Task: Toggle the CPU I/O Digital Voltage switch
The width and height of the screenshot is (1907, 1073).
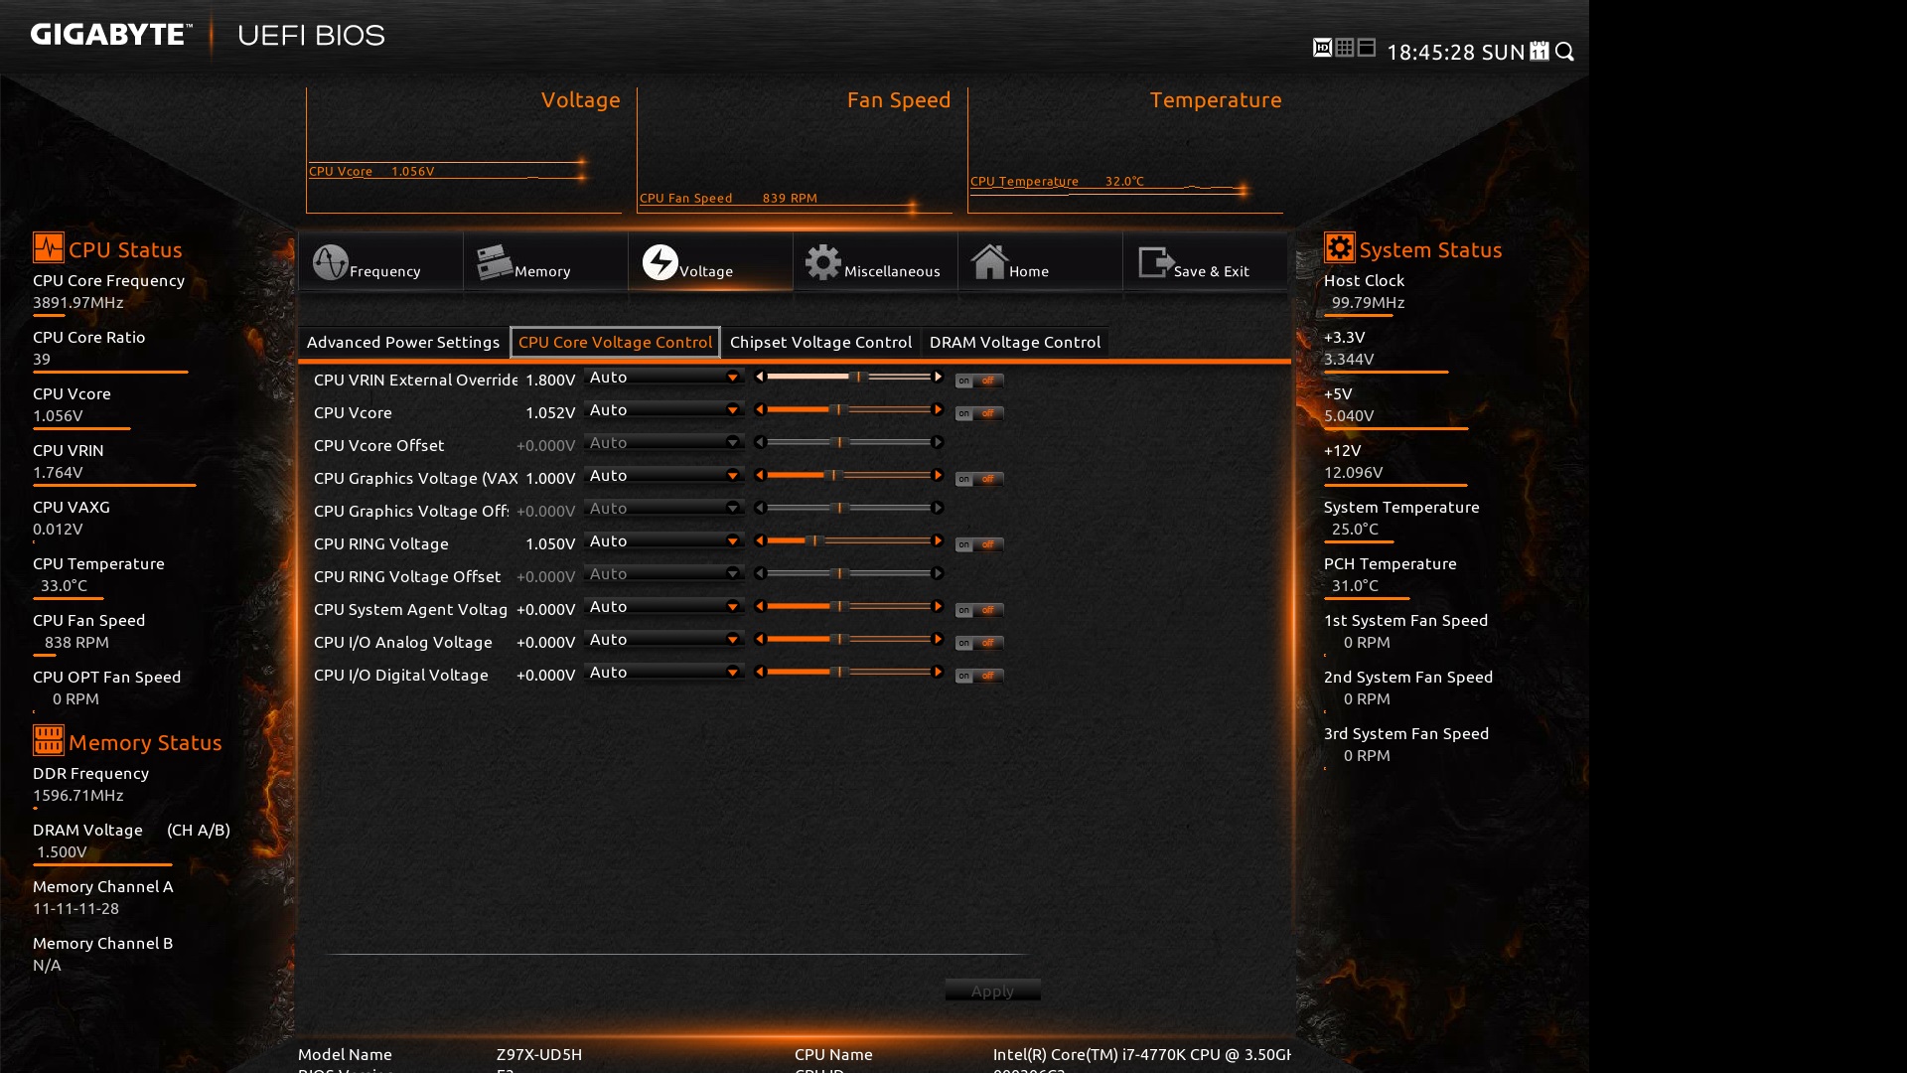Action: [x=979, y=676]
